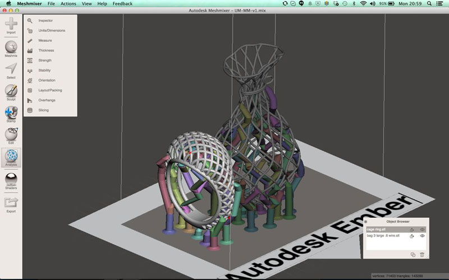Open the Apple menu

[x=8, y=3]
